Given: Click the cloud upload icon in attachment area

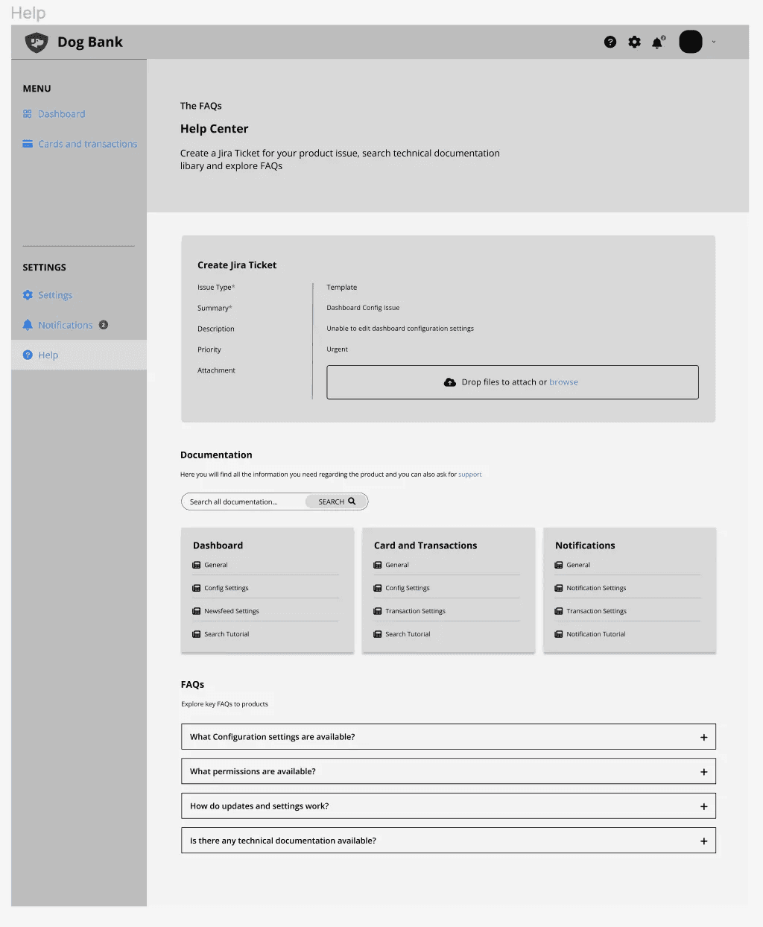Looking at the screenshot, I should (x=450, y=382).
